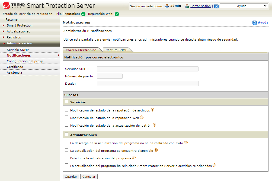Open the Ayuda dropdown in header
The height and width of the screenshot is (181, 272).
tap(244, 6)
